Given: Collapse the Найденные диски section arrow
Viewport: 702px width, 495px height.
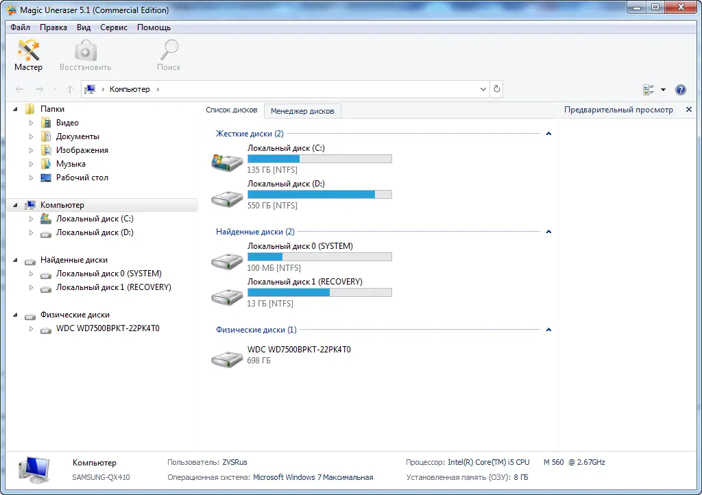Looking at the screenshot, I should 548,231.
